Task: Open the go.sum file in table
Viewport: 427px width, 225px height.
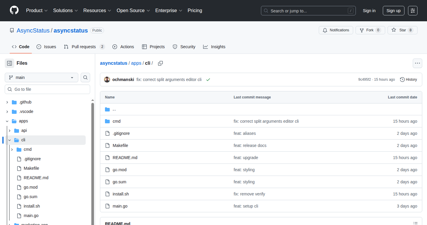Action: tap(120, 182)
